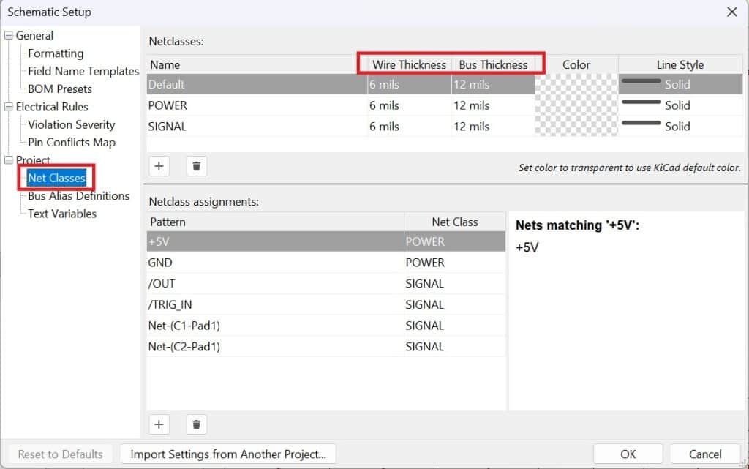
Task: Select the SIGNAL netclass name cell
Action: 257,126
